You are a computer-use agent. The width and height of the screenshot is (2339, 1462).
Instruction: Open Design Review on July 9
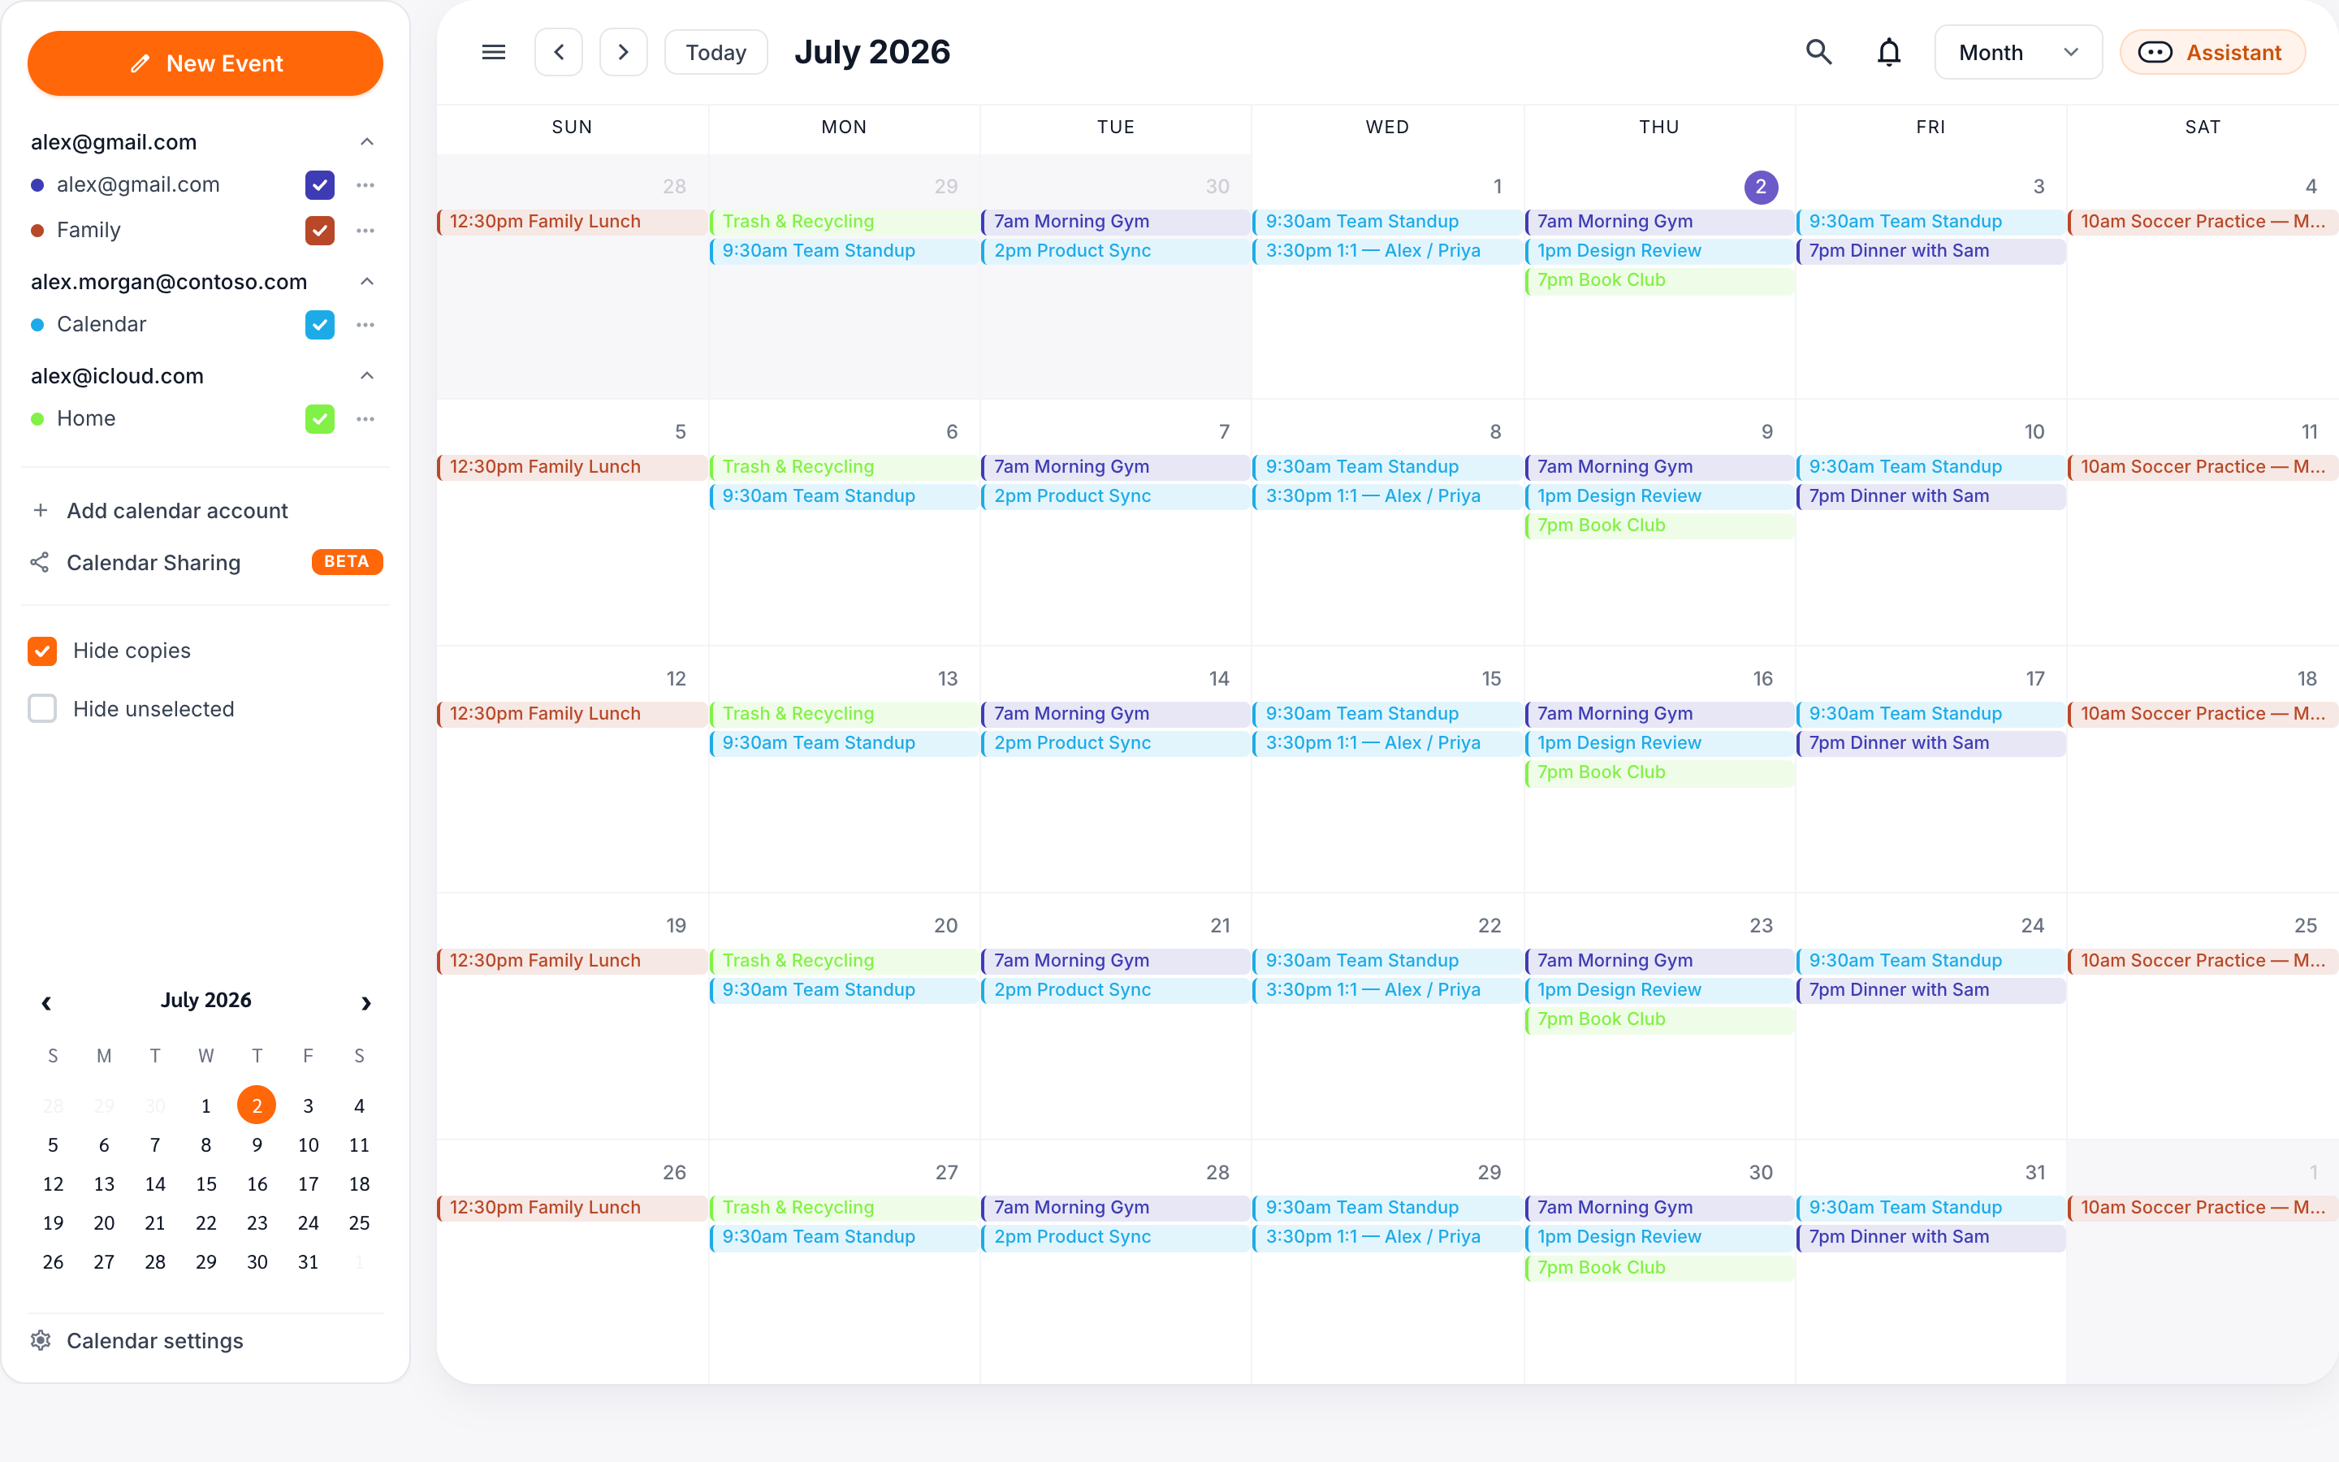pyautogui.click(x=1659, y=496)
